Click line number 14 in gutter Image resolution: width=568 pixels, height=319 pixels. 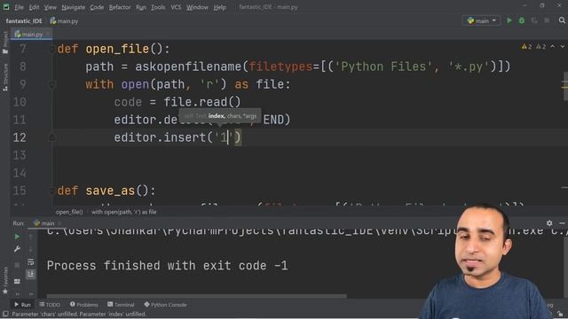[20, 173]
